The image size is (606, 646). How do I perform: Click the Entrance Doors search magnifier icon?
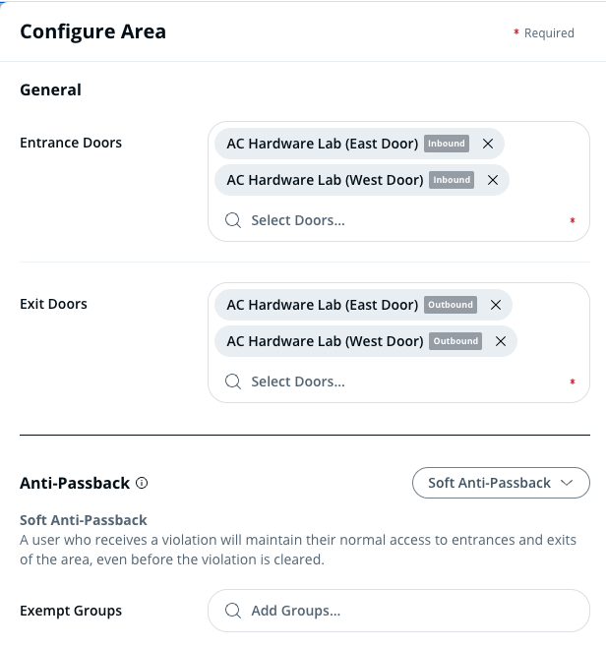click(233, 220)
